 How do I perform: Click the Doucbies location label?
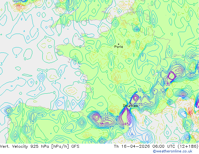click(x=130, y=106)
